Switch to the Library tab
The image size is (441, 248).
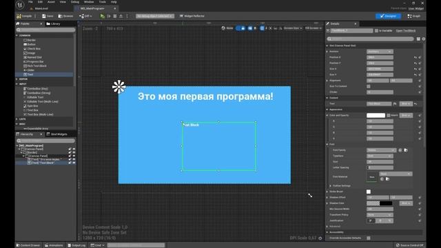point(54,24)
